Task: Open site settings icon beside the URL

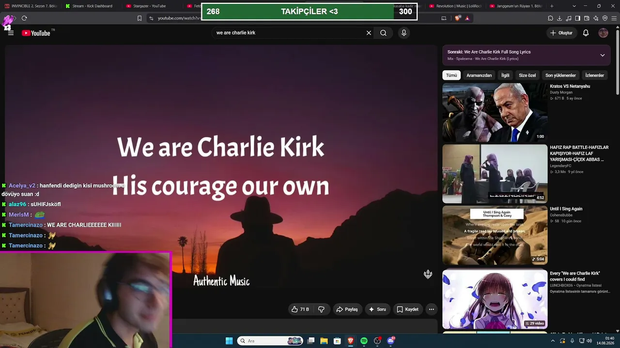Action: [x=151, y=18]
